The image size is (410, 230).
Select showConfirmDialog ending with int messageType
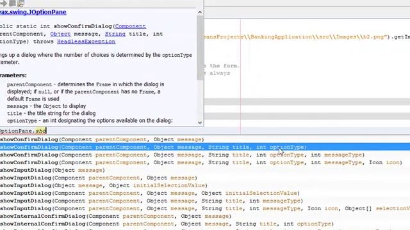(x=205, y=155)
